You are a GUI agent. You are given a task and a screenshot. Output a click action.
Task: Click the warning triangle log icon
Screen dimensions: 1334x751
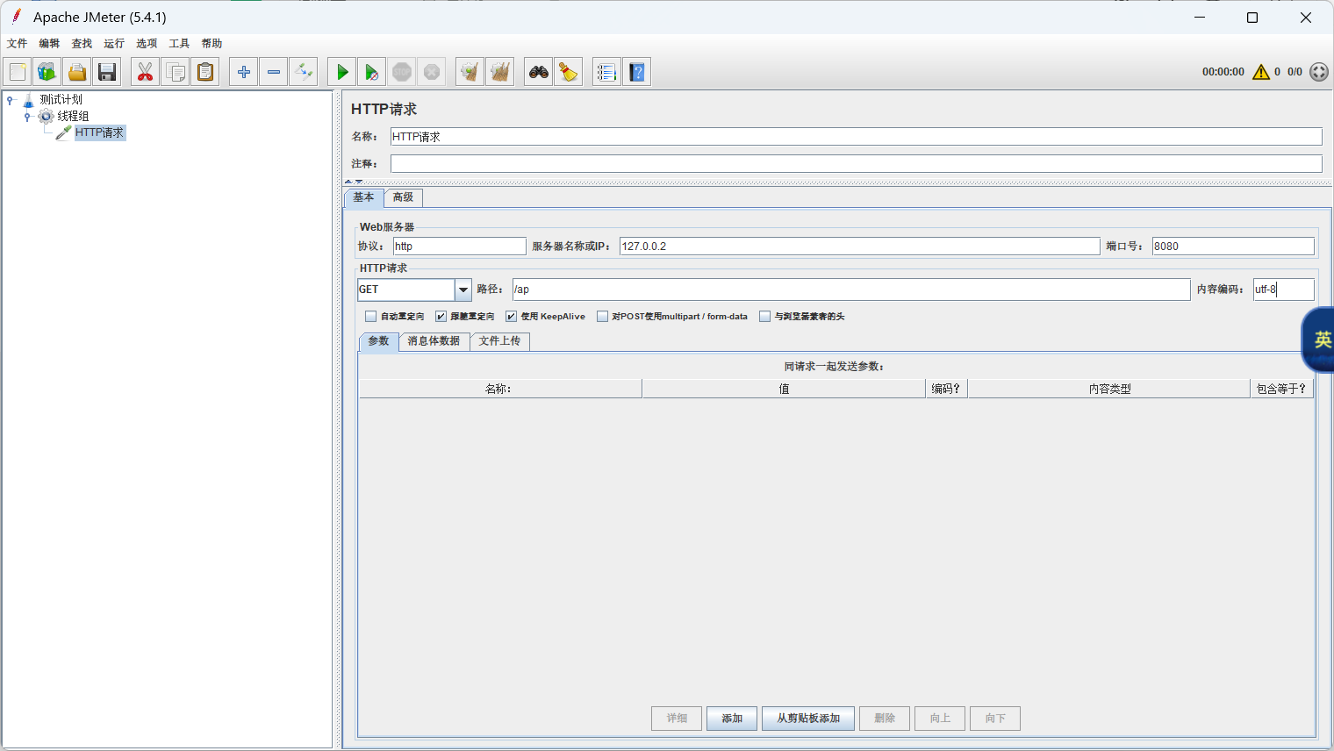(1261, 72)
